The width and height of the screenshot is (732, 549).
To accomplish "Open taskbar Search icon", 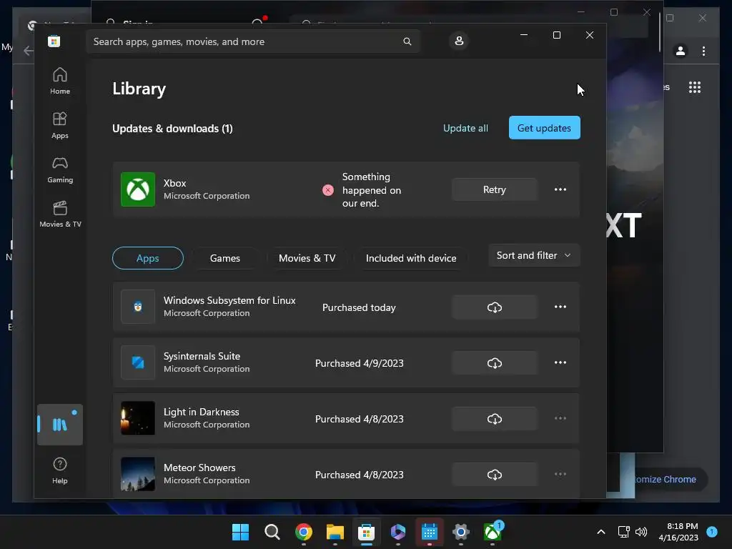I will tap(272, 532).
